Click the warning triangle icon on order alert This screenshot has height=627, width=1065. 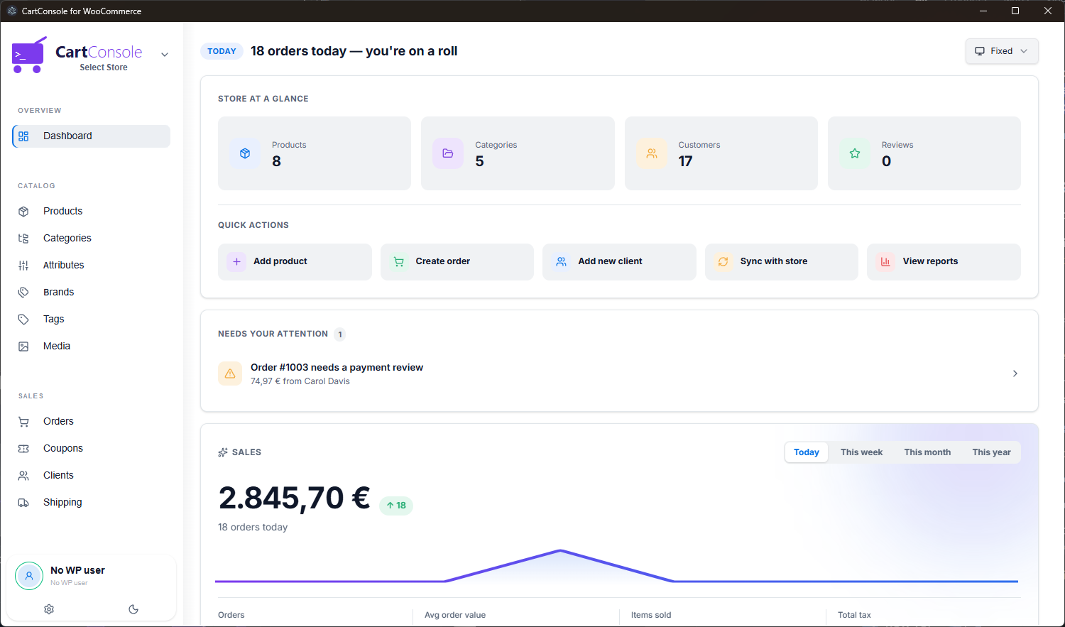230,374
